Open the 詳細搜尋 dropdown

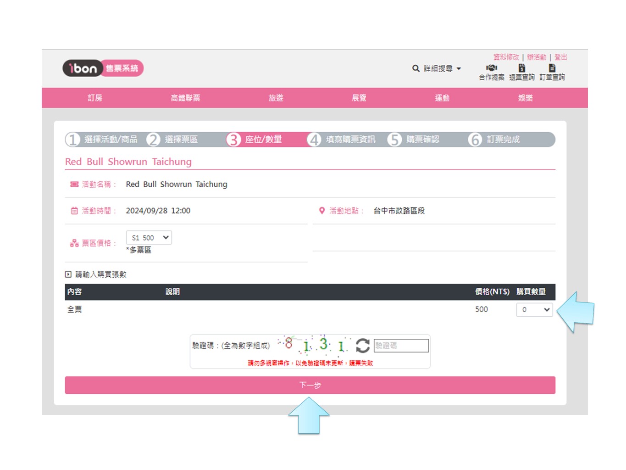442,68
